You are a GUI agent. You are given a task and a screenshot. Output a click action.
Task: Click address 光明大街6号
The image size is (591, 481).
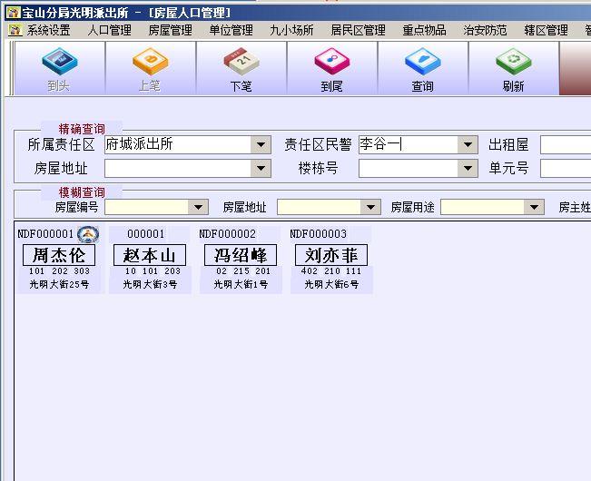coord(331,284)
